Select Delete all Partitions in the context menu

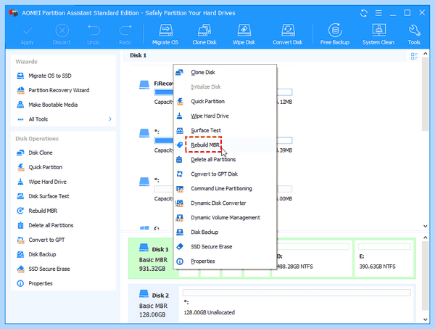[225, 160]
